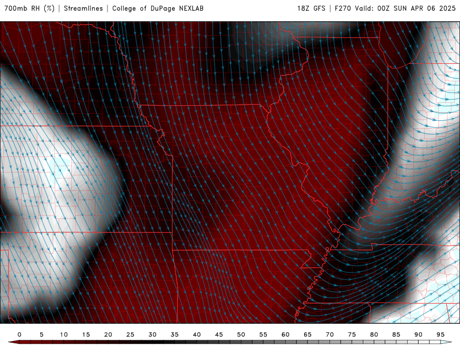The width and height of the screenshot is (460, 345).
Task: Click the '40' colorbar scale label
Action: [x=197, y=335]
